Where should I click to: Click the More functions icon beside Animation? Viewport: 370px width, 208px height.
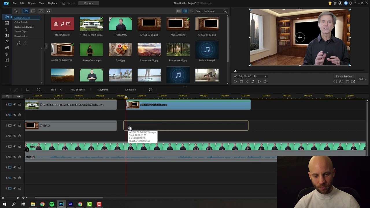[150, 90]
